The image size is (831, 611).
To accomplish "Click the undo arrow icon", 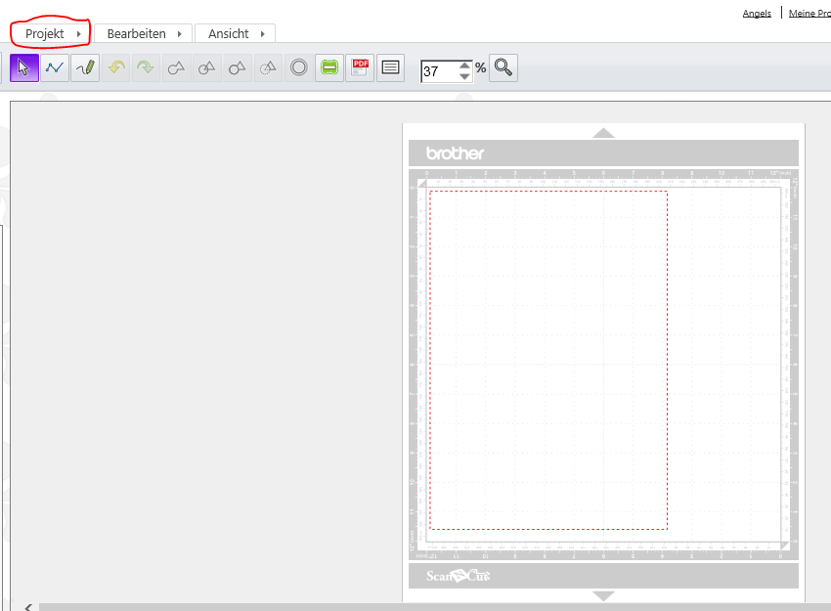I will (116, 67).
